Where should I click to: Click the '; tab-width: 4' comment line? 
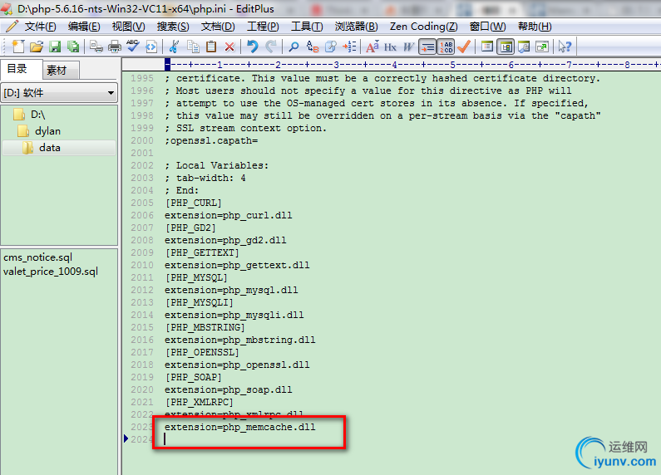(205, 178)
